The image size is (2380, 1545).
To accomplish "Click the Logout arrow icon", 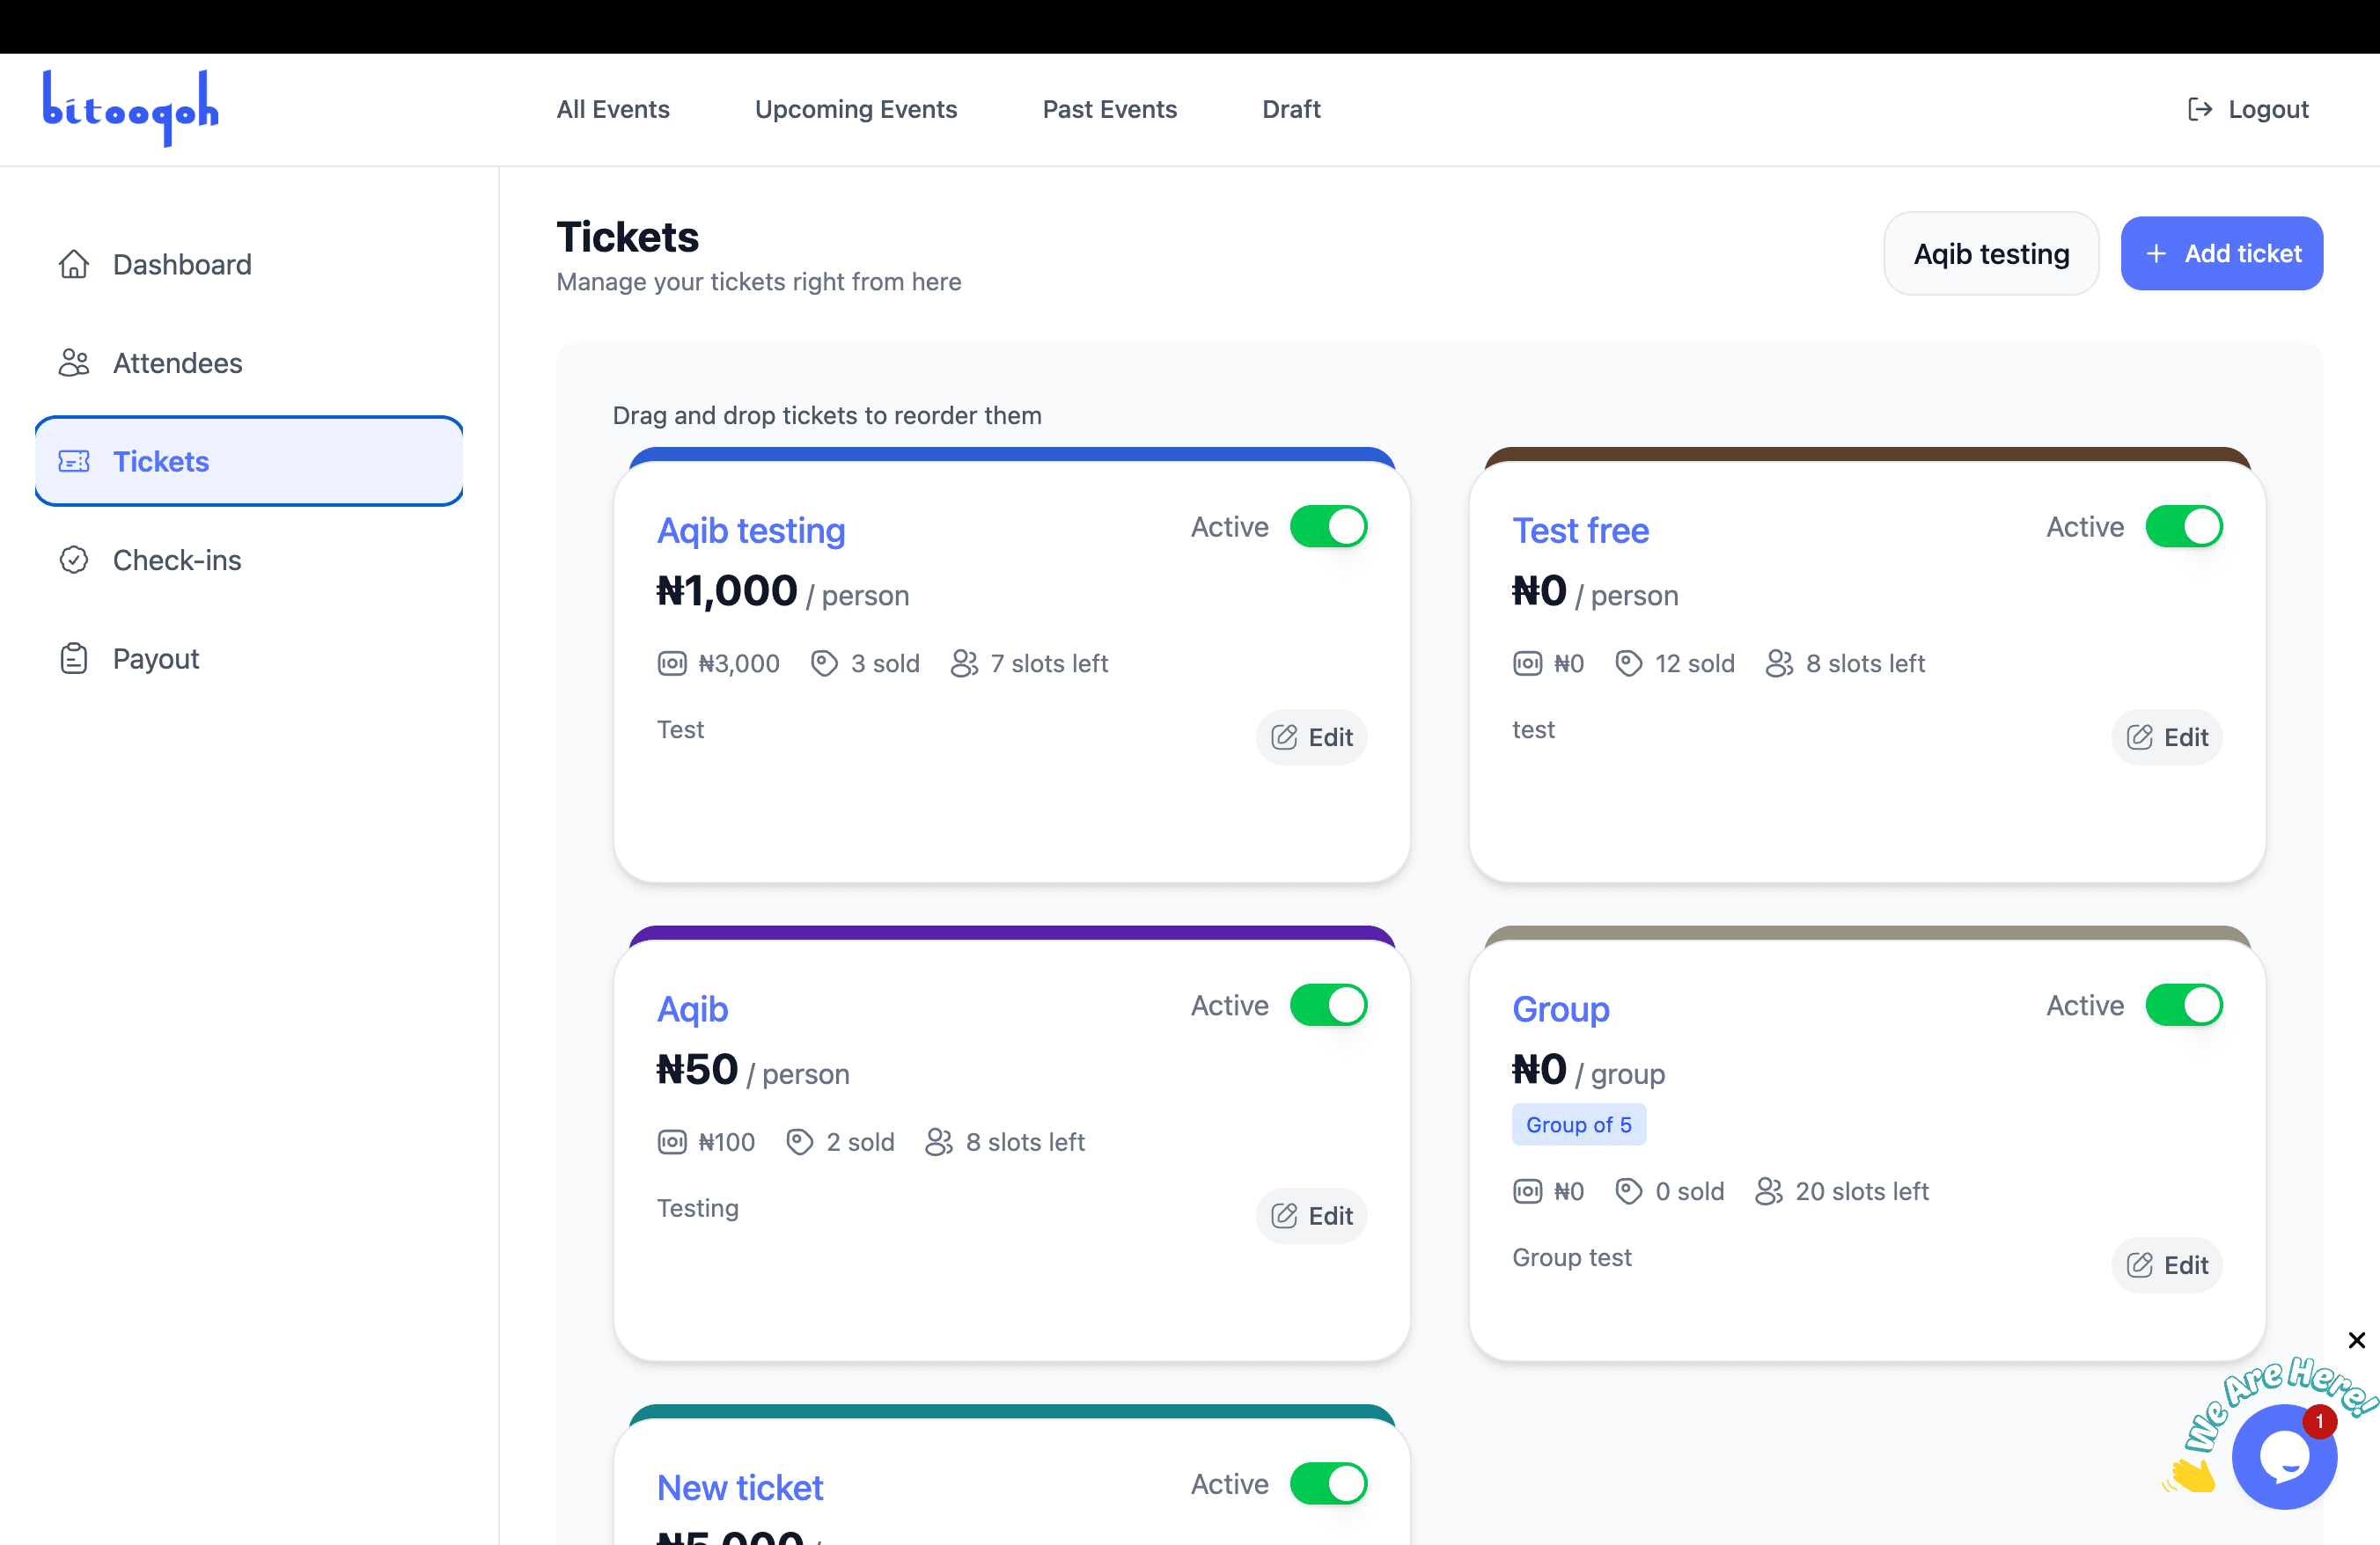I will click(2199, 109).
